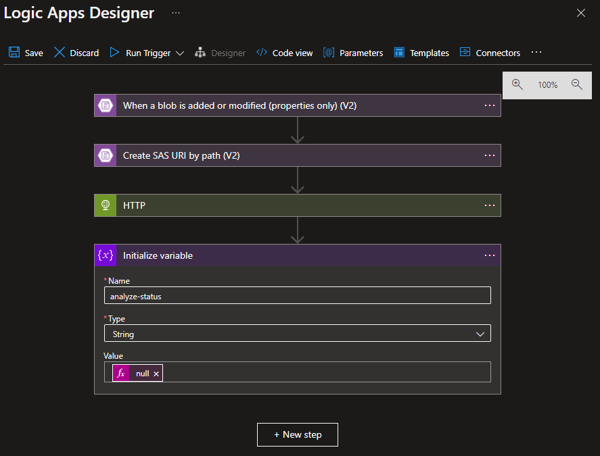
Task: Zoom in on the designer canvas
Action: (x=517, y=84)
